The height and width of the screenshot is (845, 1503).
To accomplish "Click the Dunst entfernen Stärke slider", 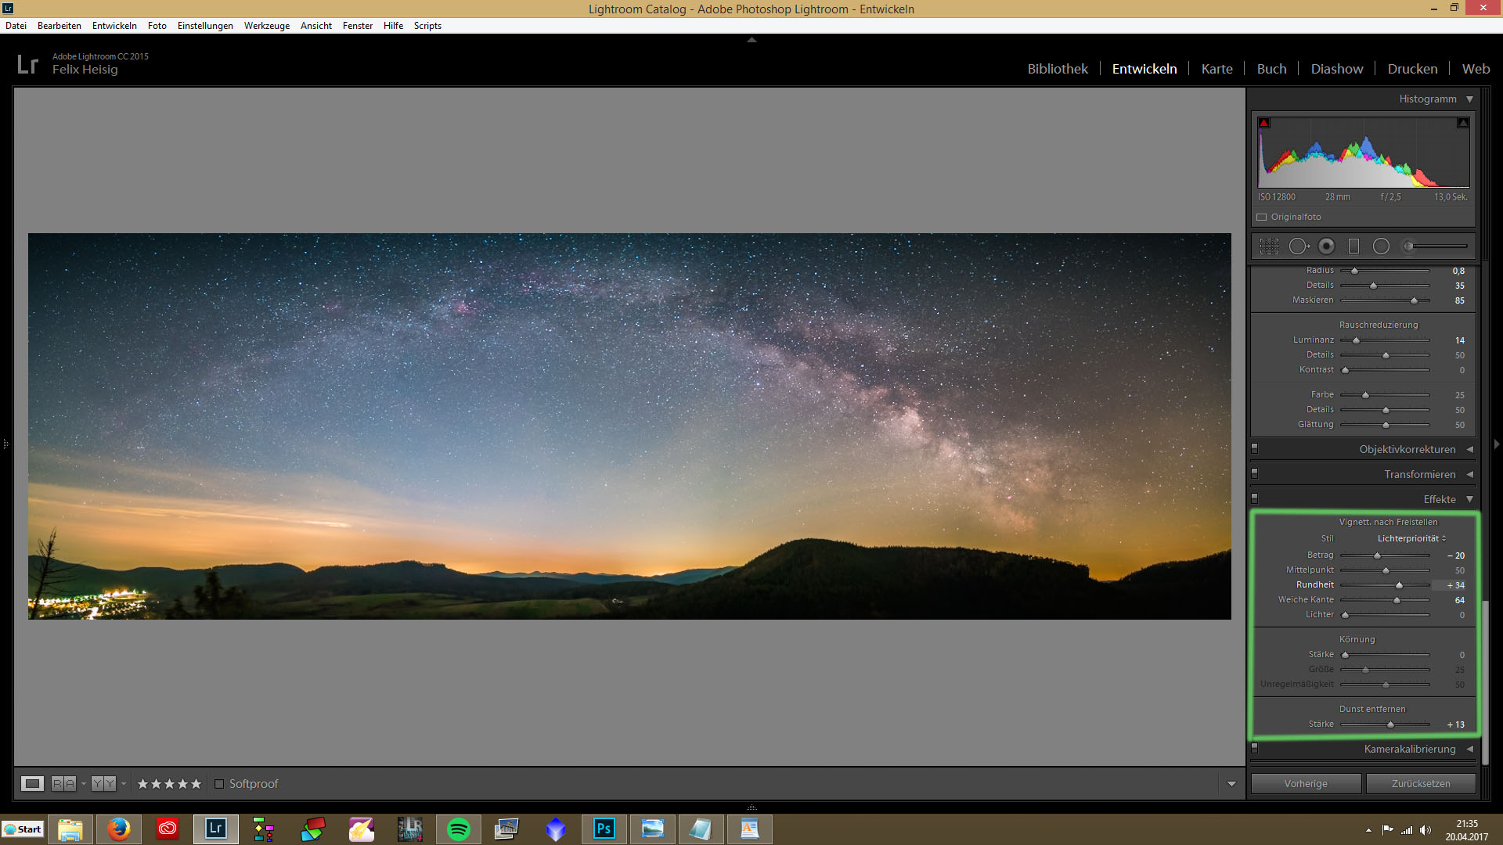I will 1384,725.
